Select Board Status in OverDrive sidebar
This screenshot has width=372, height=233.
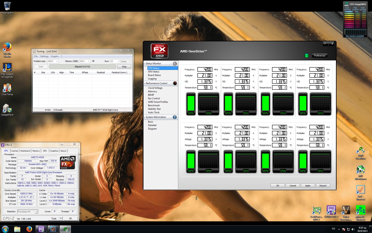154,75
